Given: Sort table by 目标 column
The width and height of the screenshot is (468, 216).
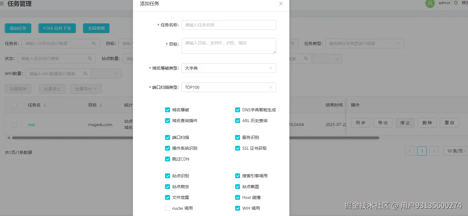Looking at the screenshot, I should coord(101,105).
